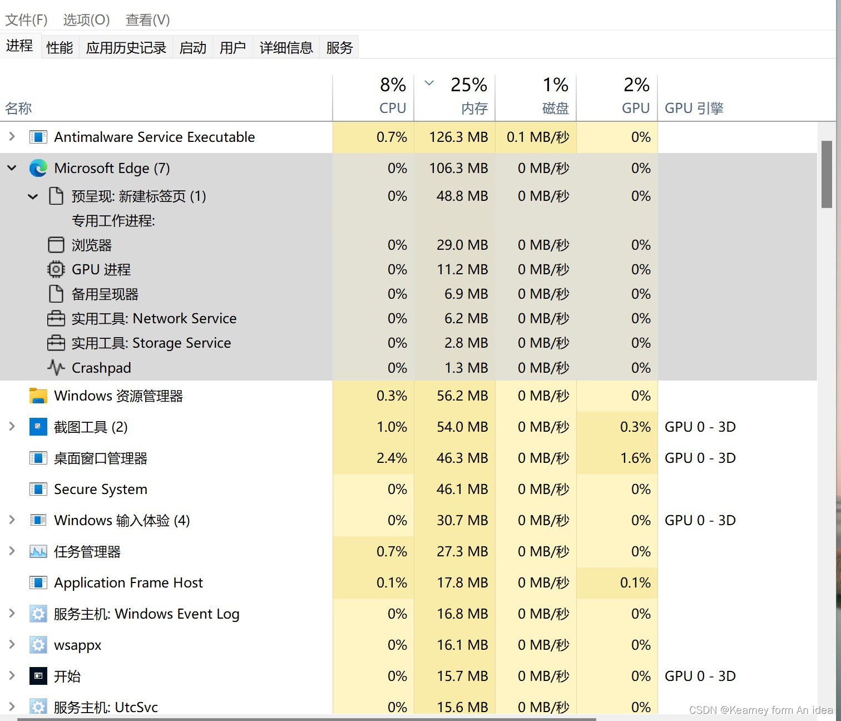The height and width of the screenshot is (721, 841).
Task: Click the 48.8 MB memory value
Action: point(462,196)
